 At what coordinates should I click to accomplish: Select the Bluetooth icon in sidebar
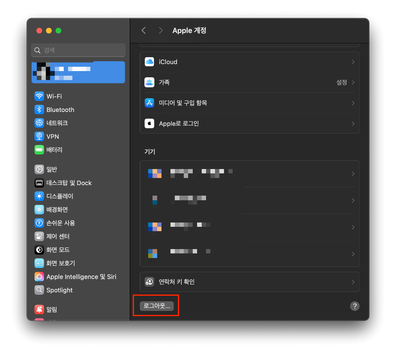click(x=39, y=110)
